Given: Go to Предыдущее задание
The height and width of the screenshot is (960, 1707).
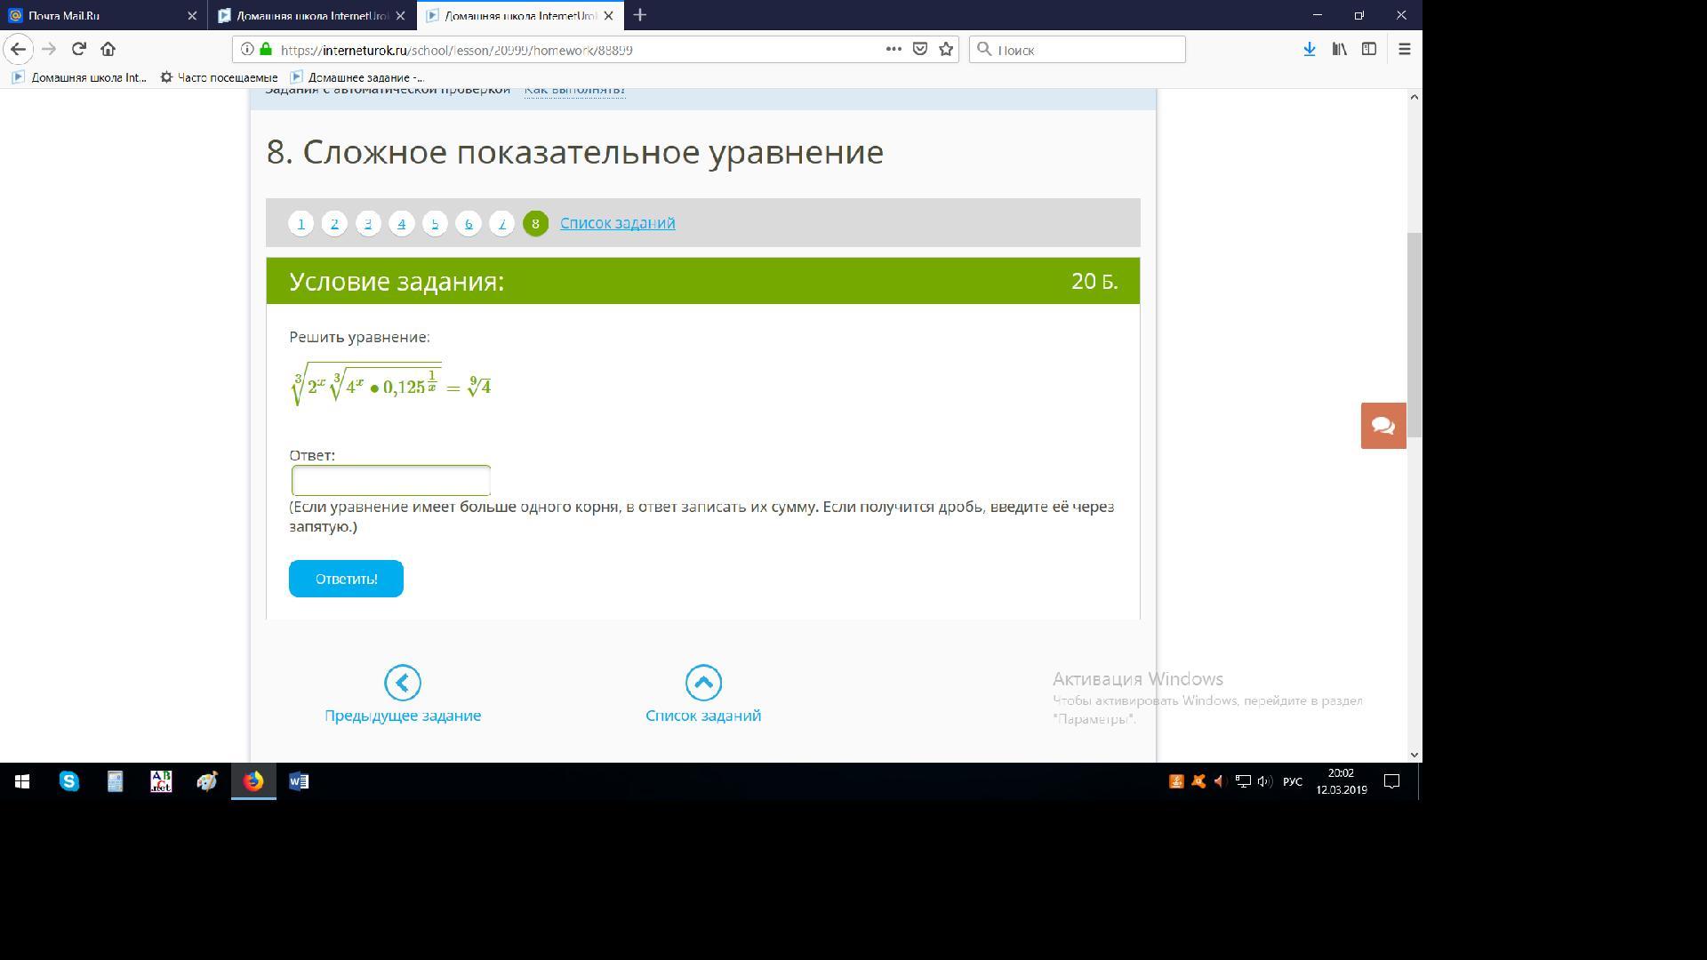Looking at the screenshot, I should pyautogui.click(x=403, y=695).
